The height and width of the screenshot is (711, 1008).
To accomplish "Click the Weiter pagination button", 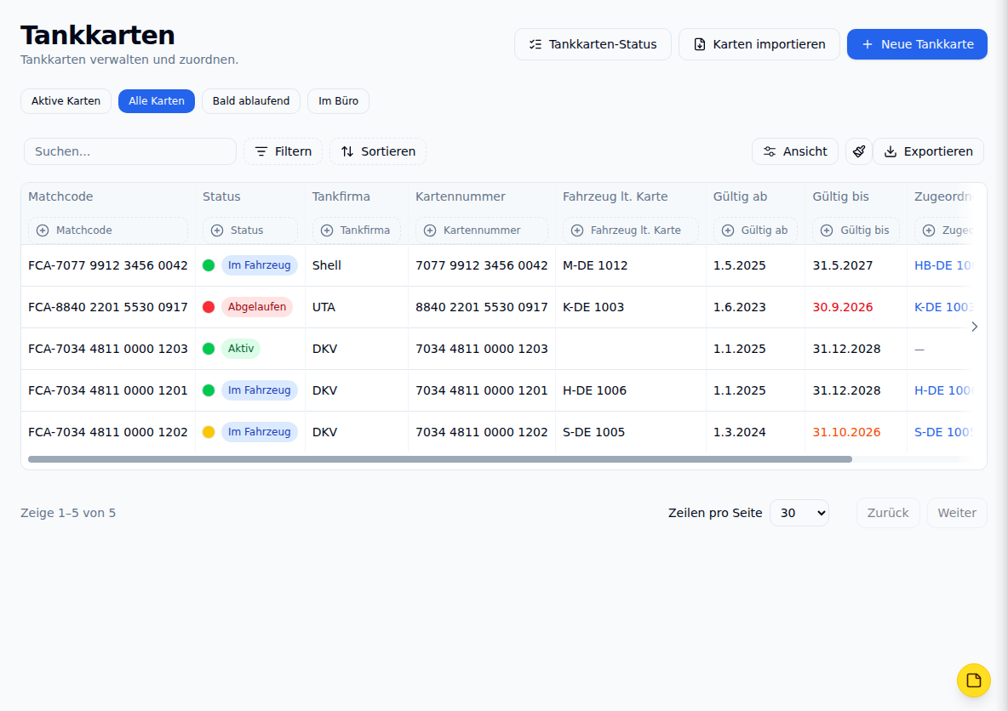I will [957, 513].
